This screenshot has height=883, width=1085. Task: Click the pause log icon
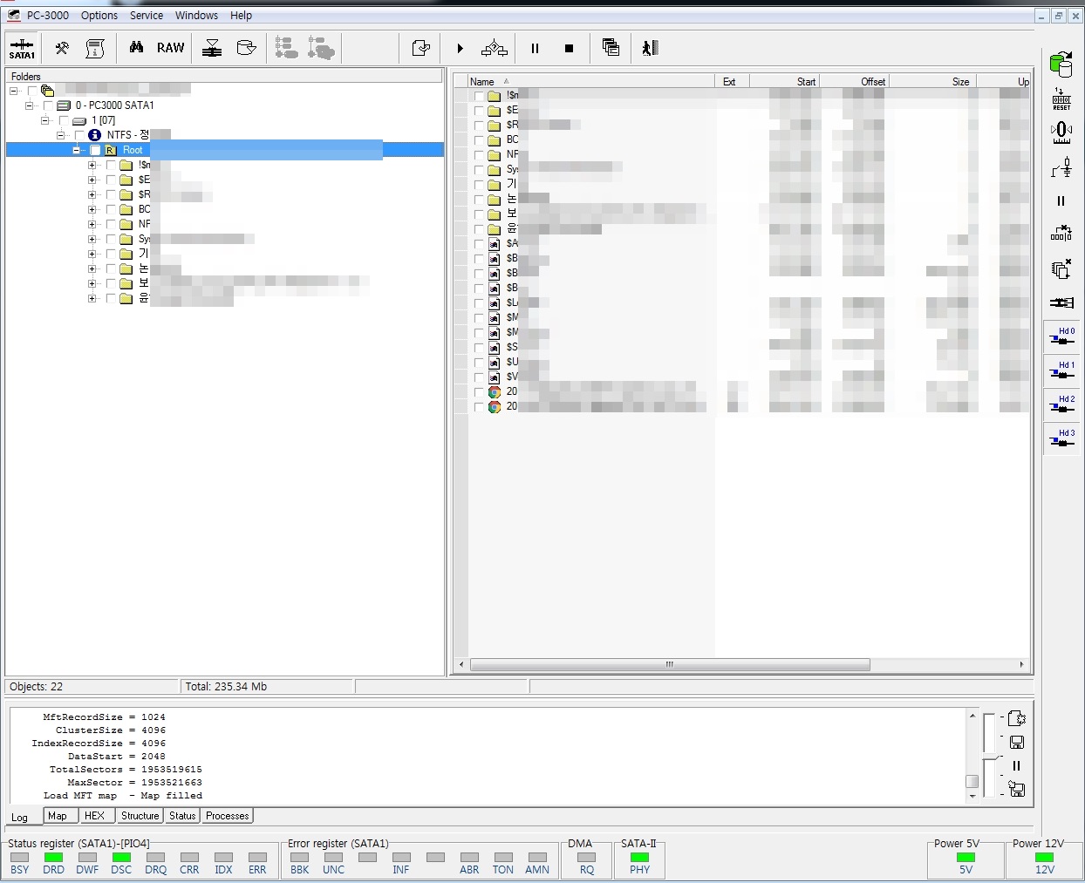(x=1016, y=765)
